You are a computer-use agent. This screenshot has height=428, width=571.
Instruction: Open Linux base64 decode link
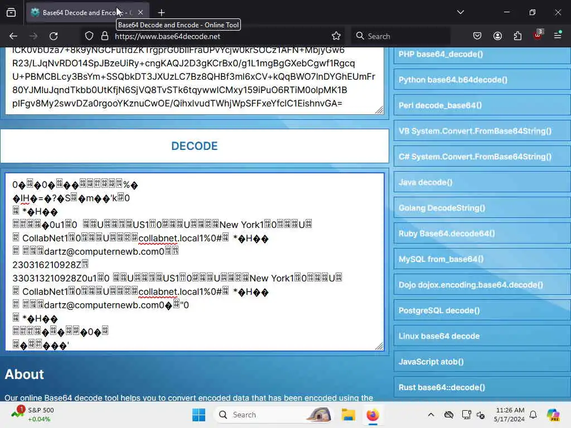(x=482, y=336)
